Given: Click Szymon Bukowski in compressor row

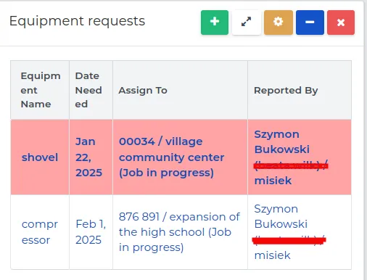Looking at the screenshot, I should (281, 216).
